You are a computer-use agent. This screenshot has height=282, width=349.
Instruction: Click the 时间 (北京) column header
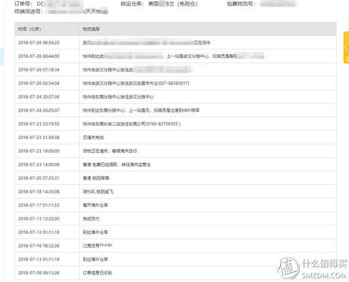click(30, 29)
